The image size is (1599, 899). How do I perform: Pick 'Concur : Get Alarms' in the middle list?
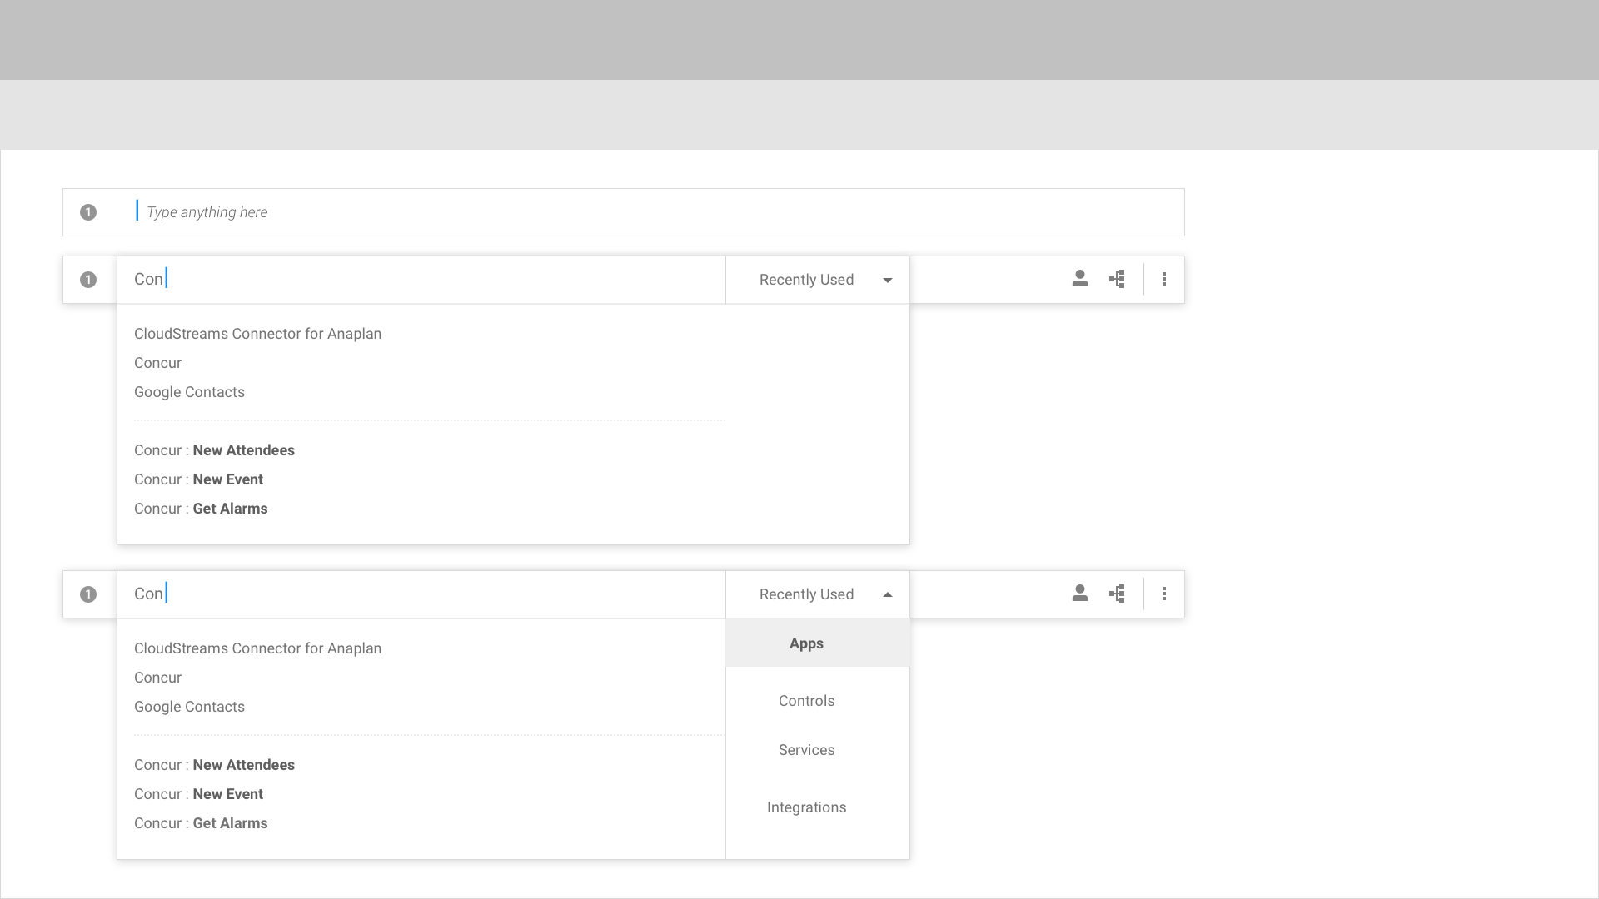click(x=201, y=509)
